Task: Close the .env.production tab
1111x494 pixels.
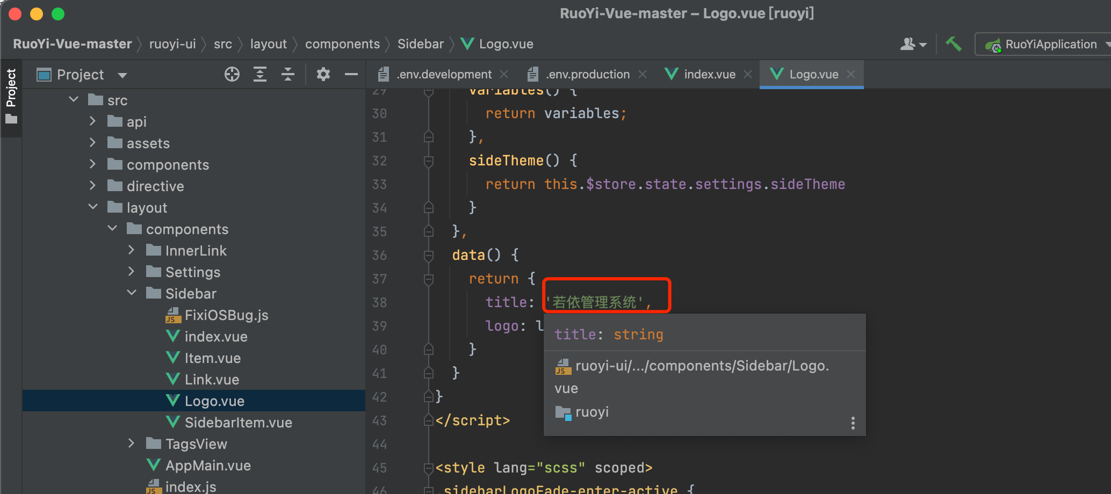Action: (x=642, y=74)
